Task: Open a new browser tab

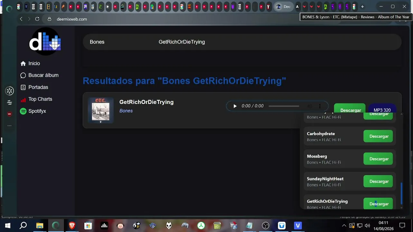Action: click(x=362, y=6)
